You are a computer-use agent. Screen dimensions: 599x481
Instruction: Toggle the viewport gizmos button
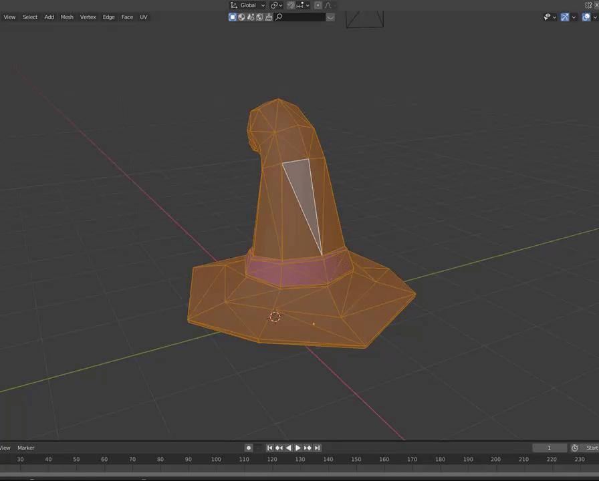(565, 17)
